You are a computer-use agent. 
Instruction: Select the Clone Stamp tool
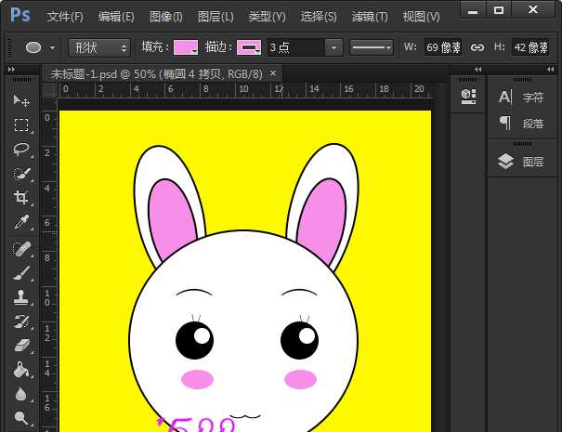21,297
